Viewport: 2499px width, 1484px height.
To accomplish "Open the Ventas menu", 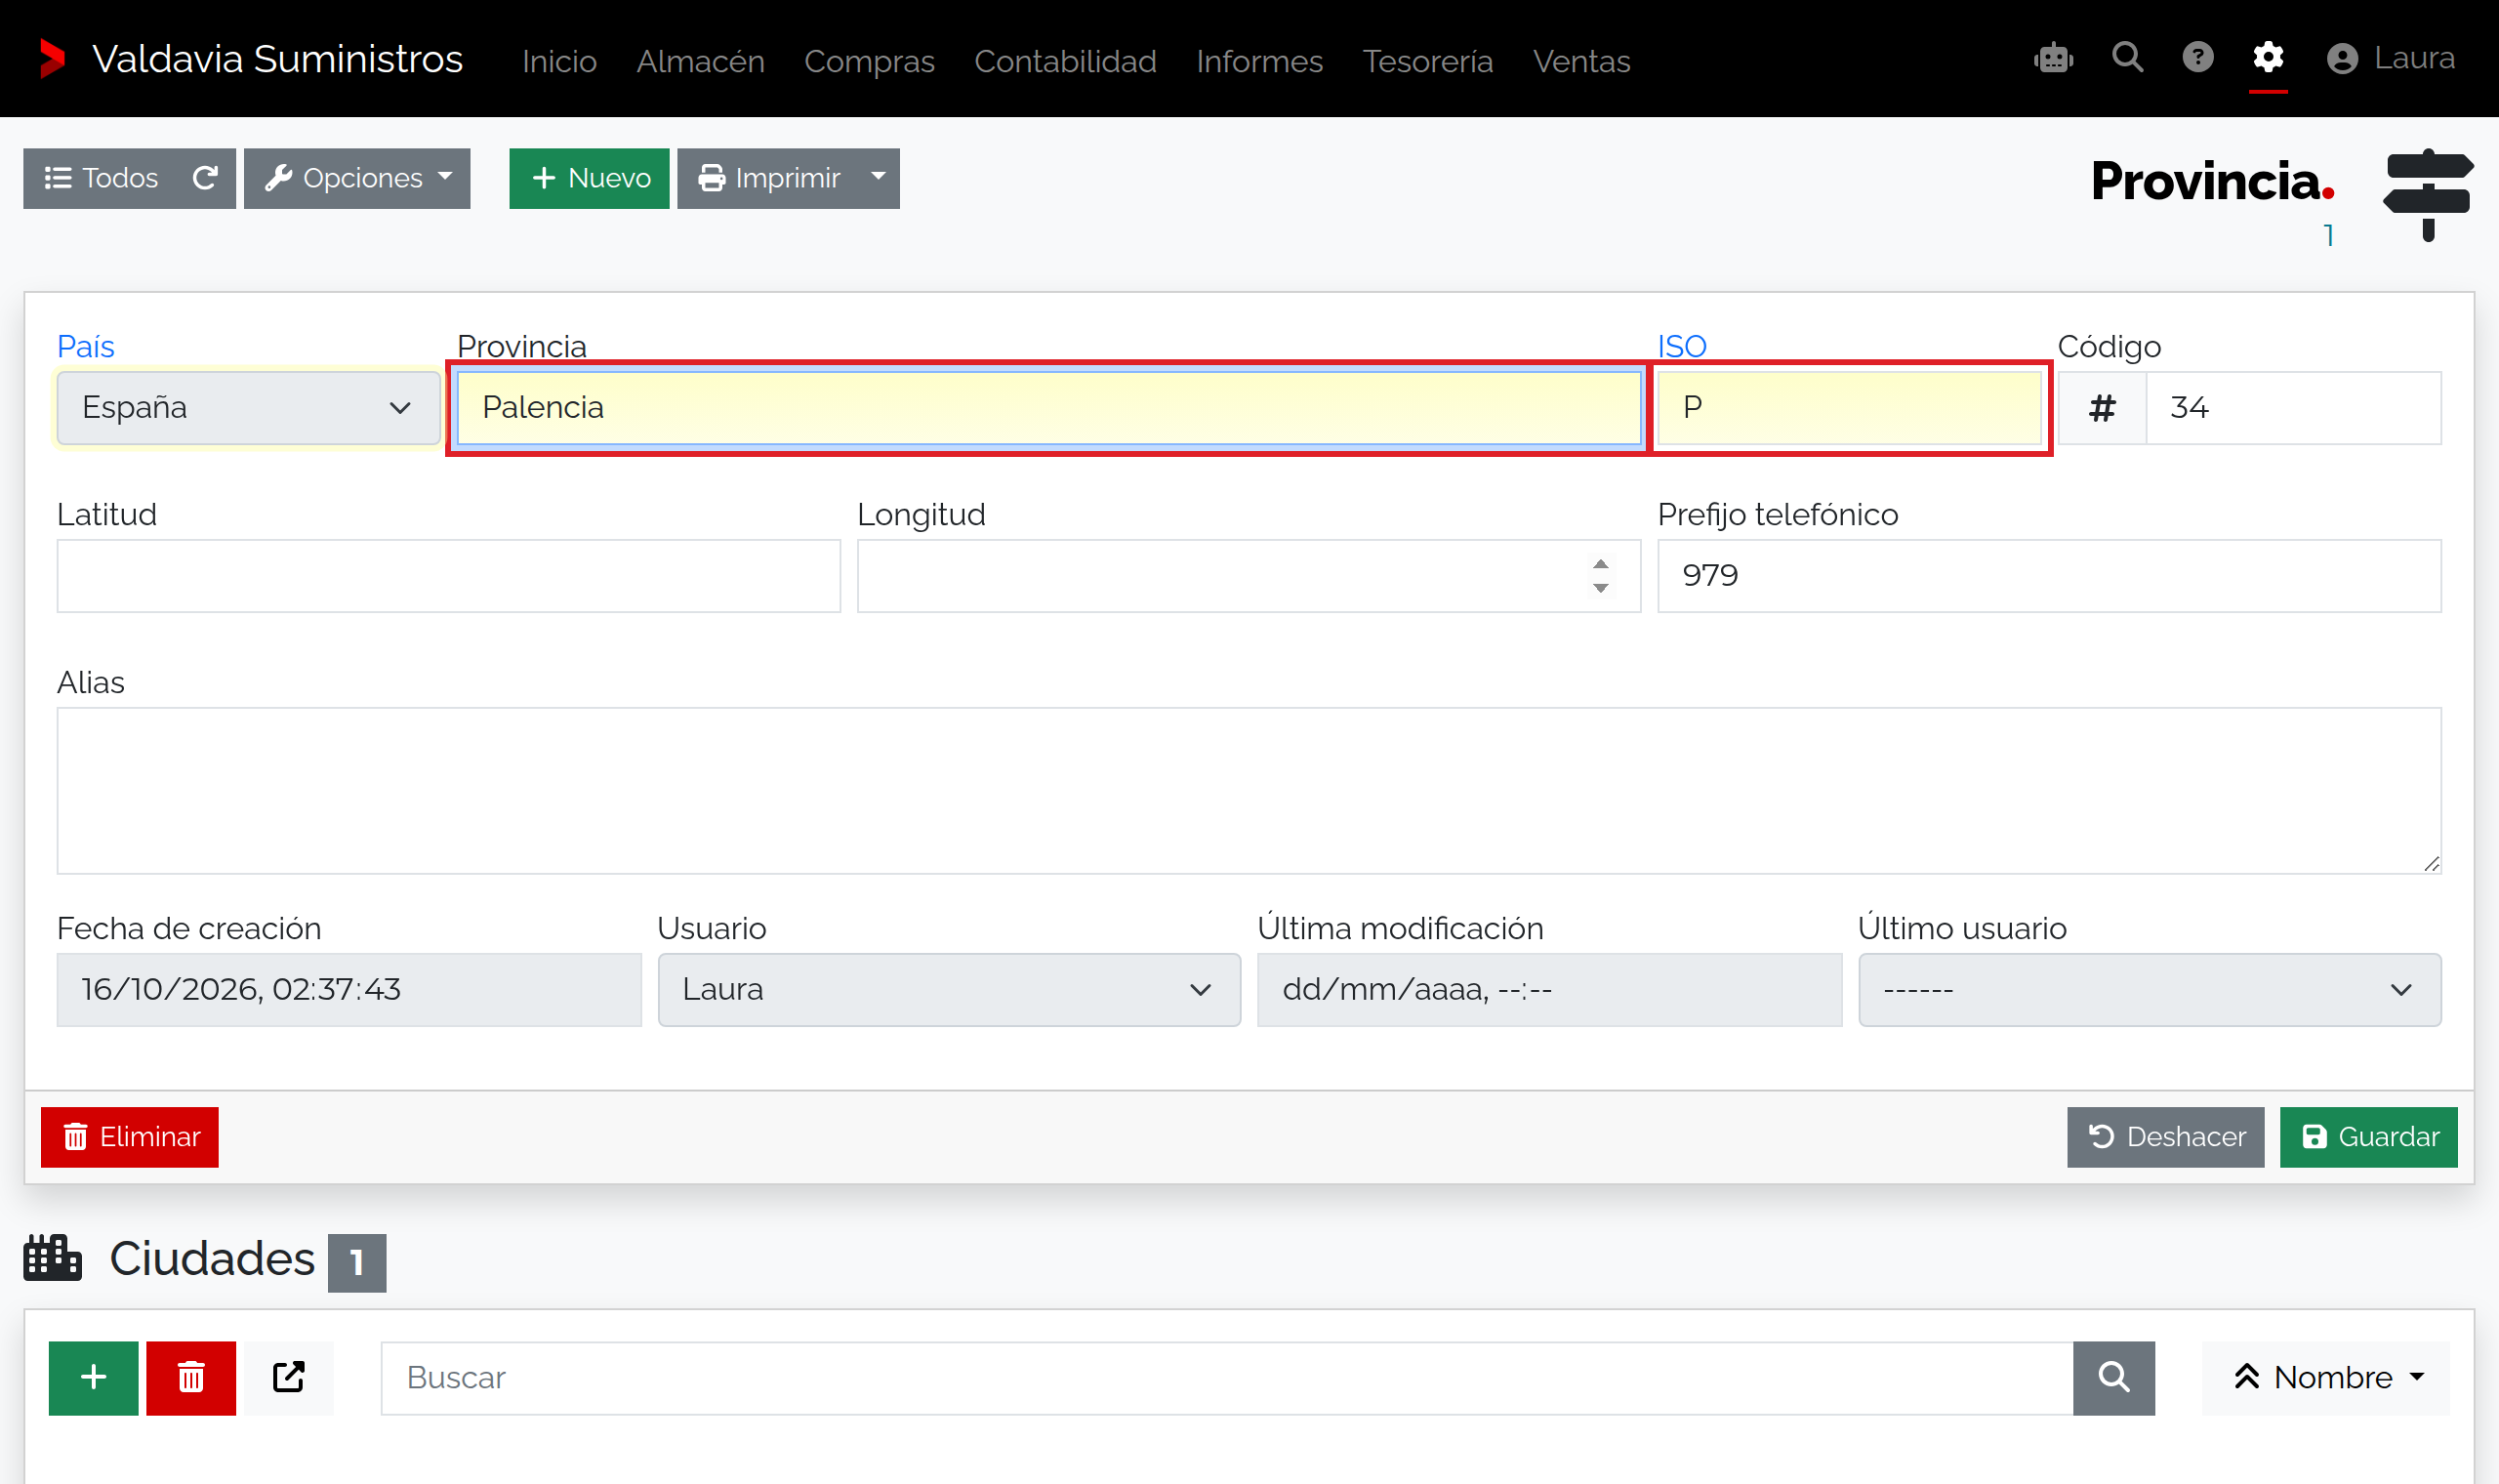I will (x=1581, y=61).
